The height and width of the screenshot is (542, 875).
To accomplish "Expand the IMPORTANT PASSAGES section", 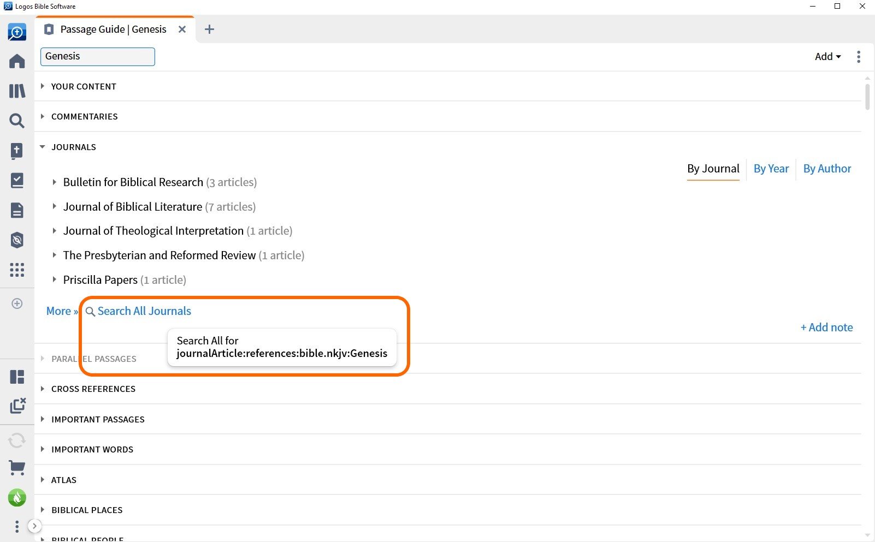I will pyautogui.click(x=43, y=419).
